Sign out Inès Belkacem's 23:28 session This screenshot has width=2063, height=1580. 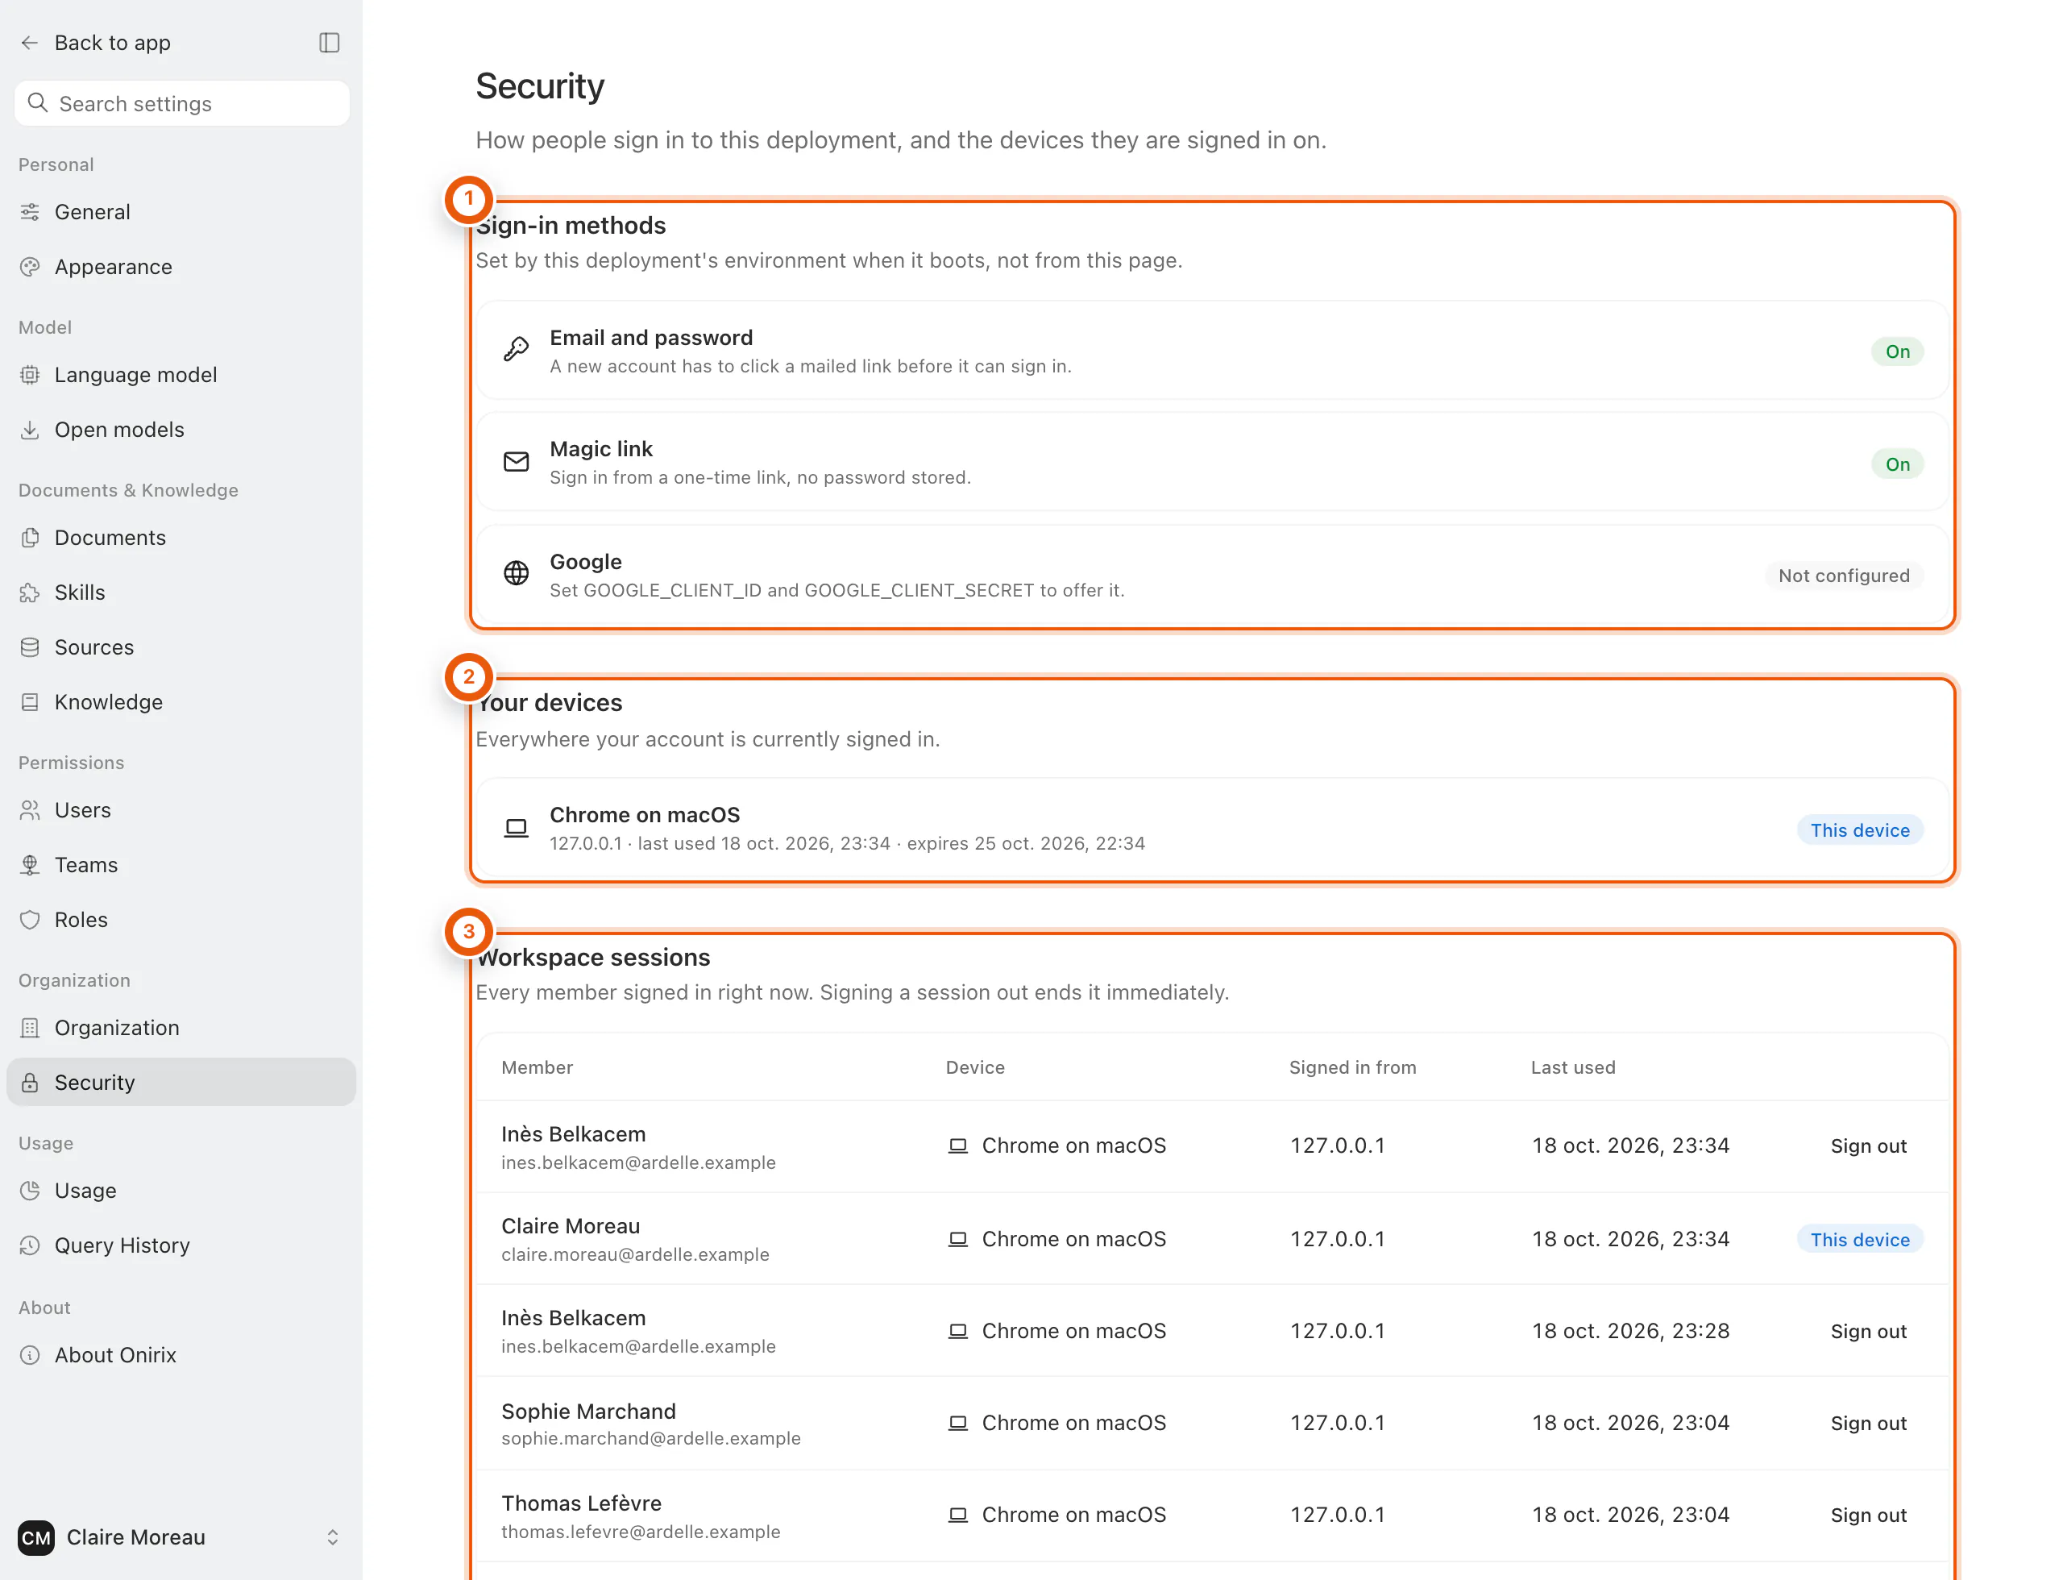coord(1868,1331)
